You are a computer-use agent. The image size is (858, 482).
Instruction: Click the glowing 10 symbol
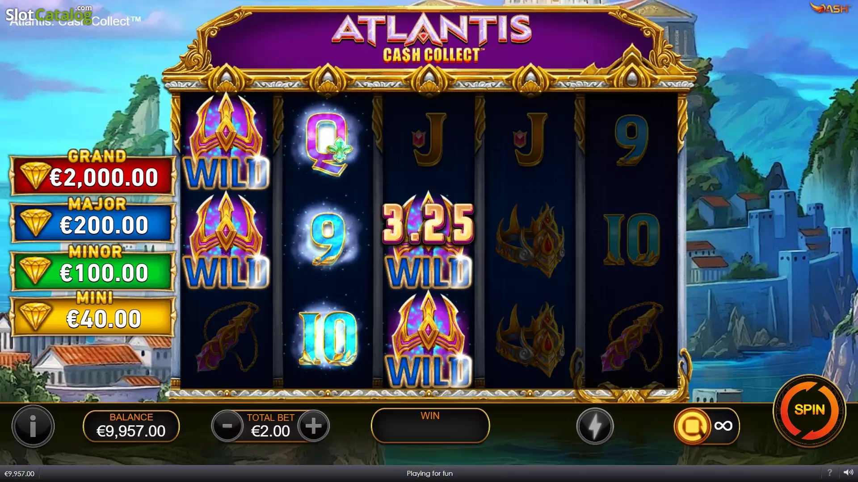coord(328,338)
